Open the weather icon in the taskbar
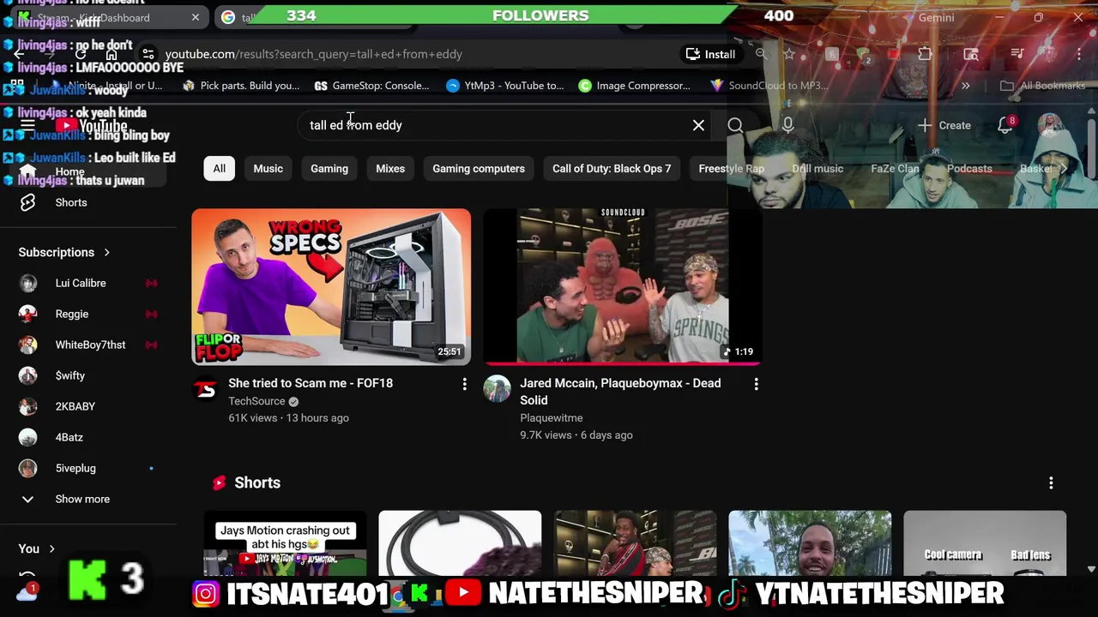This screenshot has width=1098, height=617. click(x=27, y=591)
